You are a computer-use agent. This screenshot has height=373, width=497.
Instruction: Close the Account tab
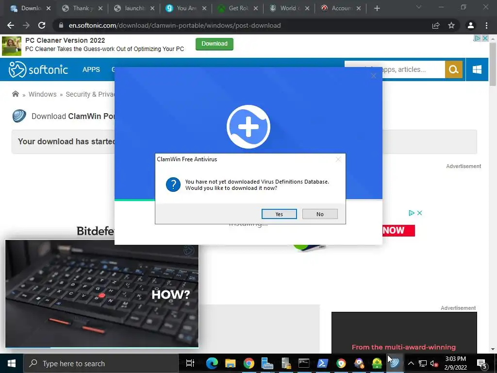pos(359,9)
